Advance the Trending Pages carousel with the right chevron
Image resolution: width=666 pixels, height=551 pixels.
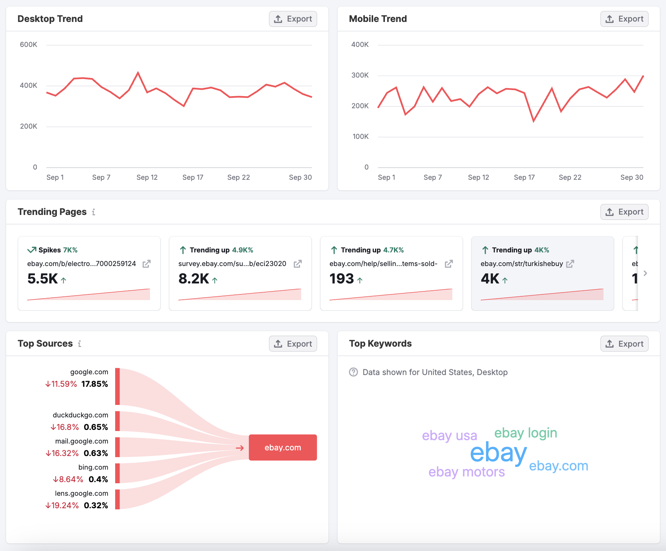click(645, 273)
